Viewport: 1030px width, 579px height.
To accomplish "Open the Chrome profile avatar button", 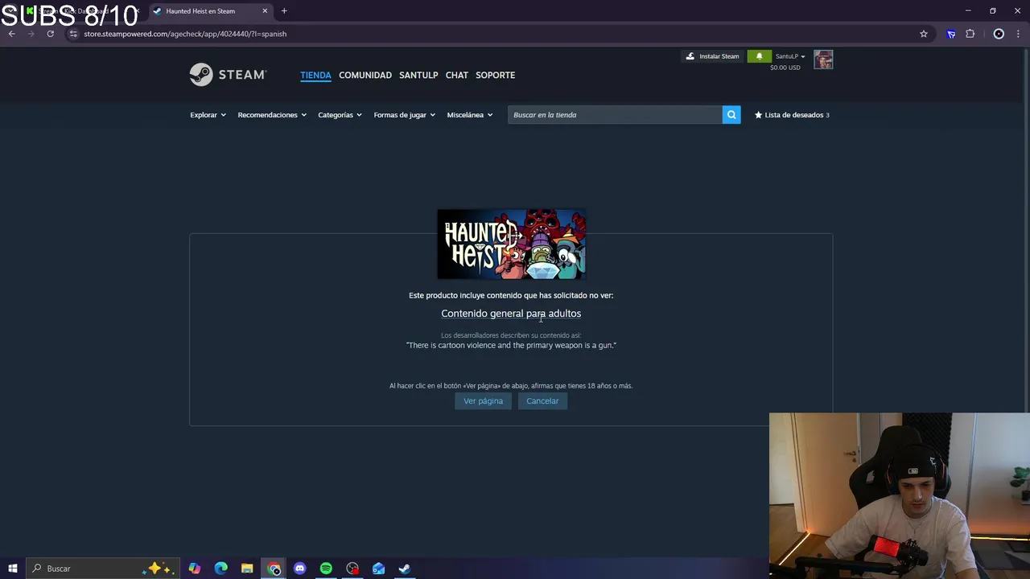I will (x=999, y=34).
